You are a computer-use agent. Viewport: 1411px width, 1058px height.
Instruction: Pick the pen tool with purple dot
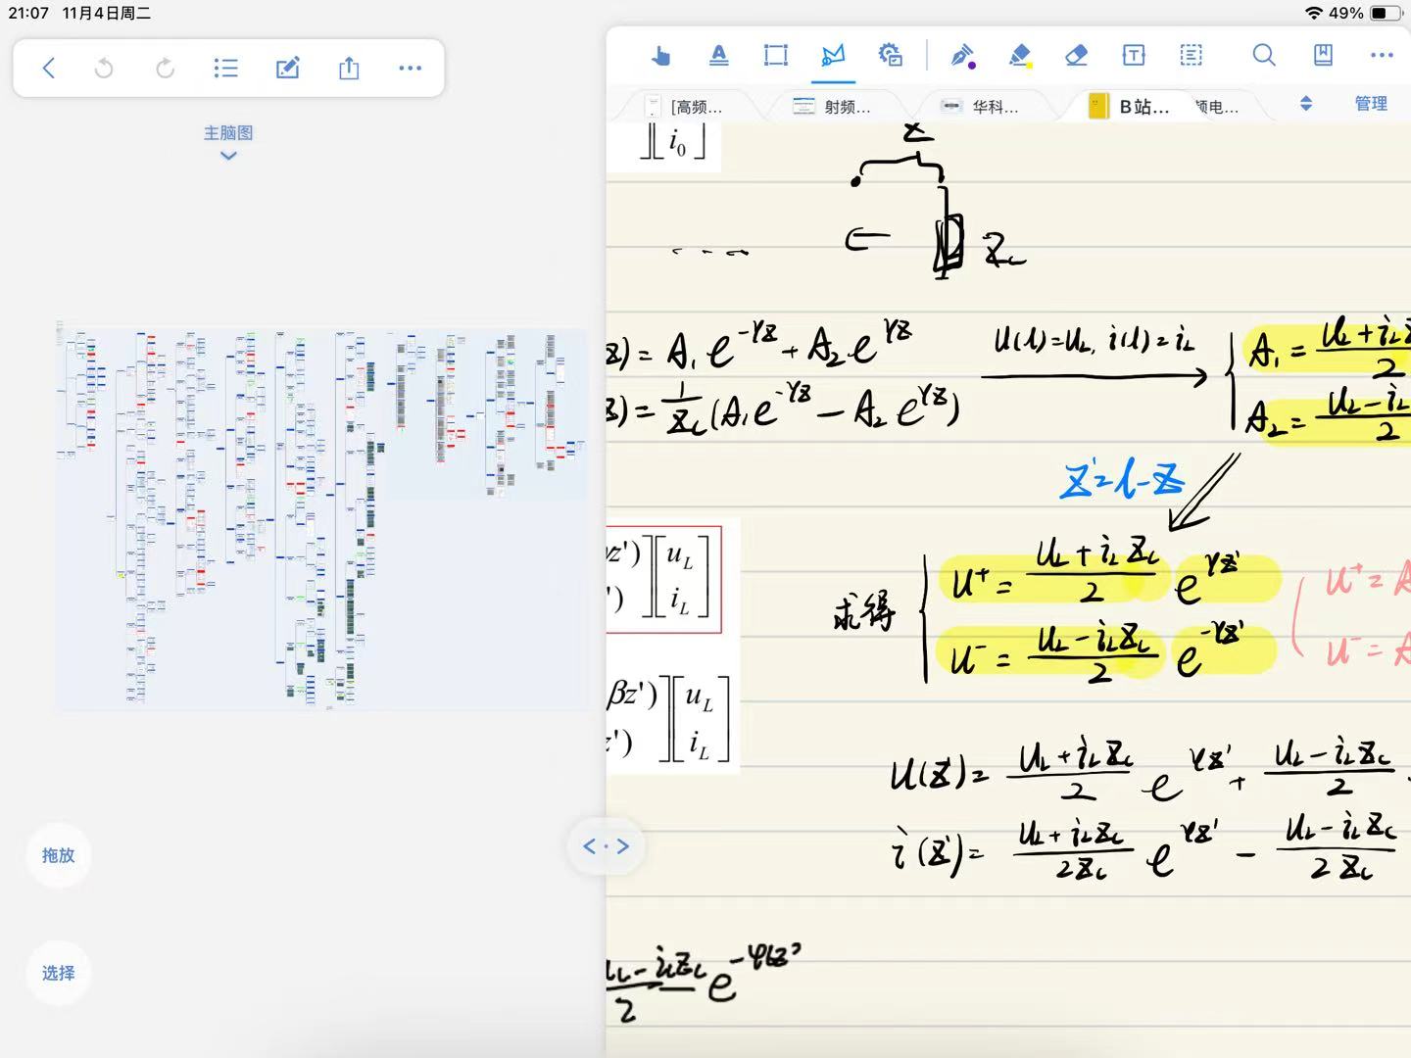(962, 56)
